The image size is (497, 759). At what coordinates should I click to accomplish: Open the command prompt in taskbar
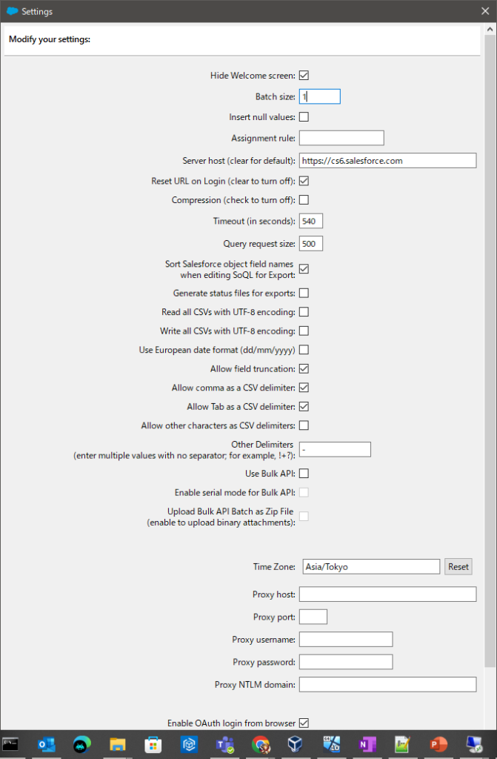coord(10,744)
